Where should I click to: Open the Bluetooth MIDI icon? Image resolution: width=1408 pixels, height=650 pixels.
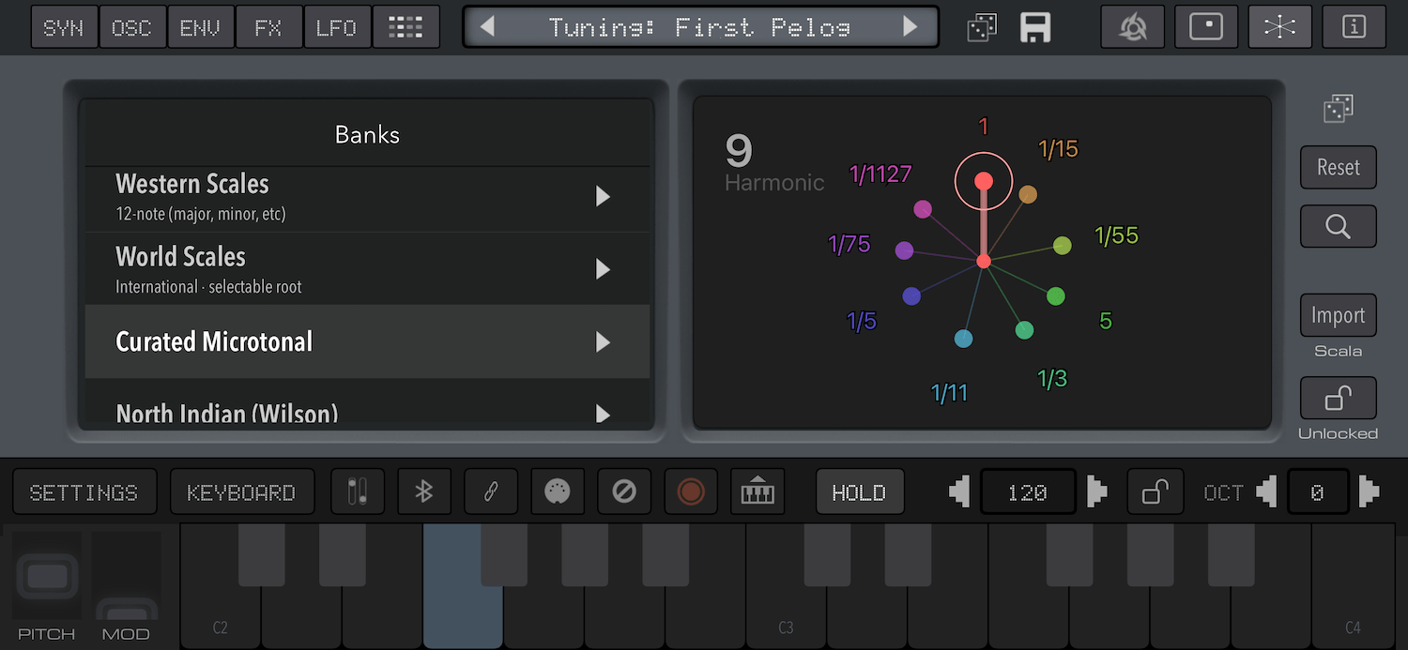point(424,492)
